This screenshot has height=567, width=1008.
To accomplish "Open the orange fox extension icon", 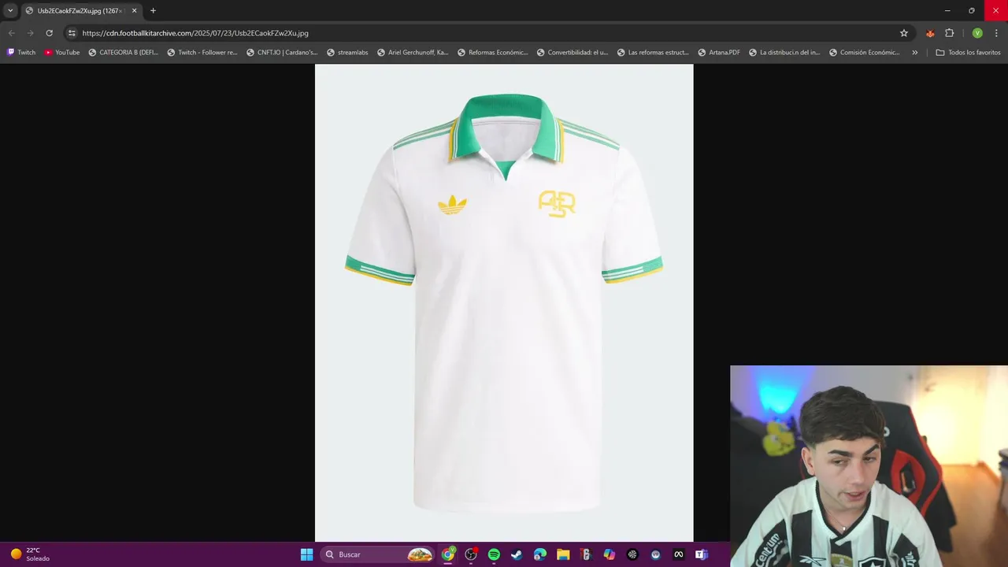I will click(930, 33).
